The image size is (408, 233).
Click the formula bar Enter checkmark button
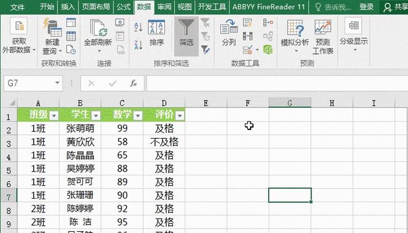click(x=113, y=83)
